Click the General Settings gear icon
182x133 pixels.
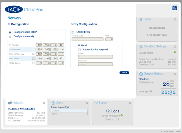point(141,74)
